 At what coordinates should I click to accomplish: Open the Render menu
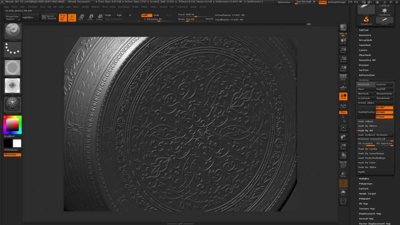pos(136,7)
